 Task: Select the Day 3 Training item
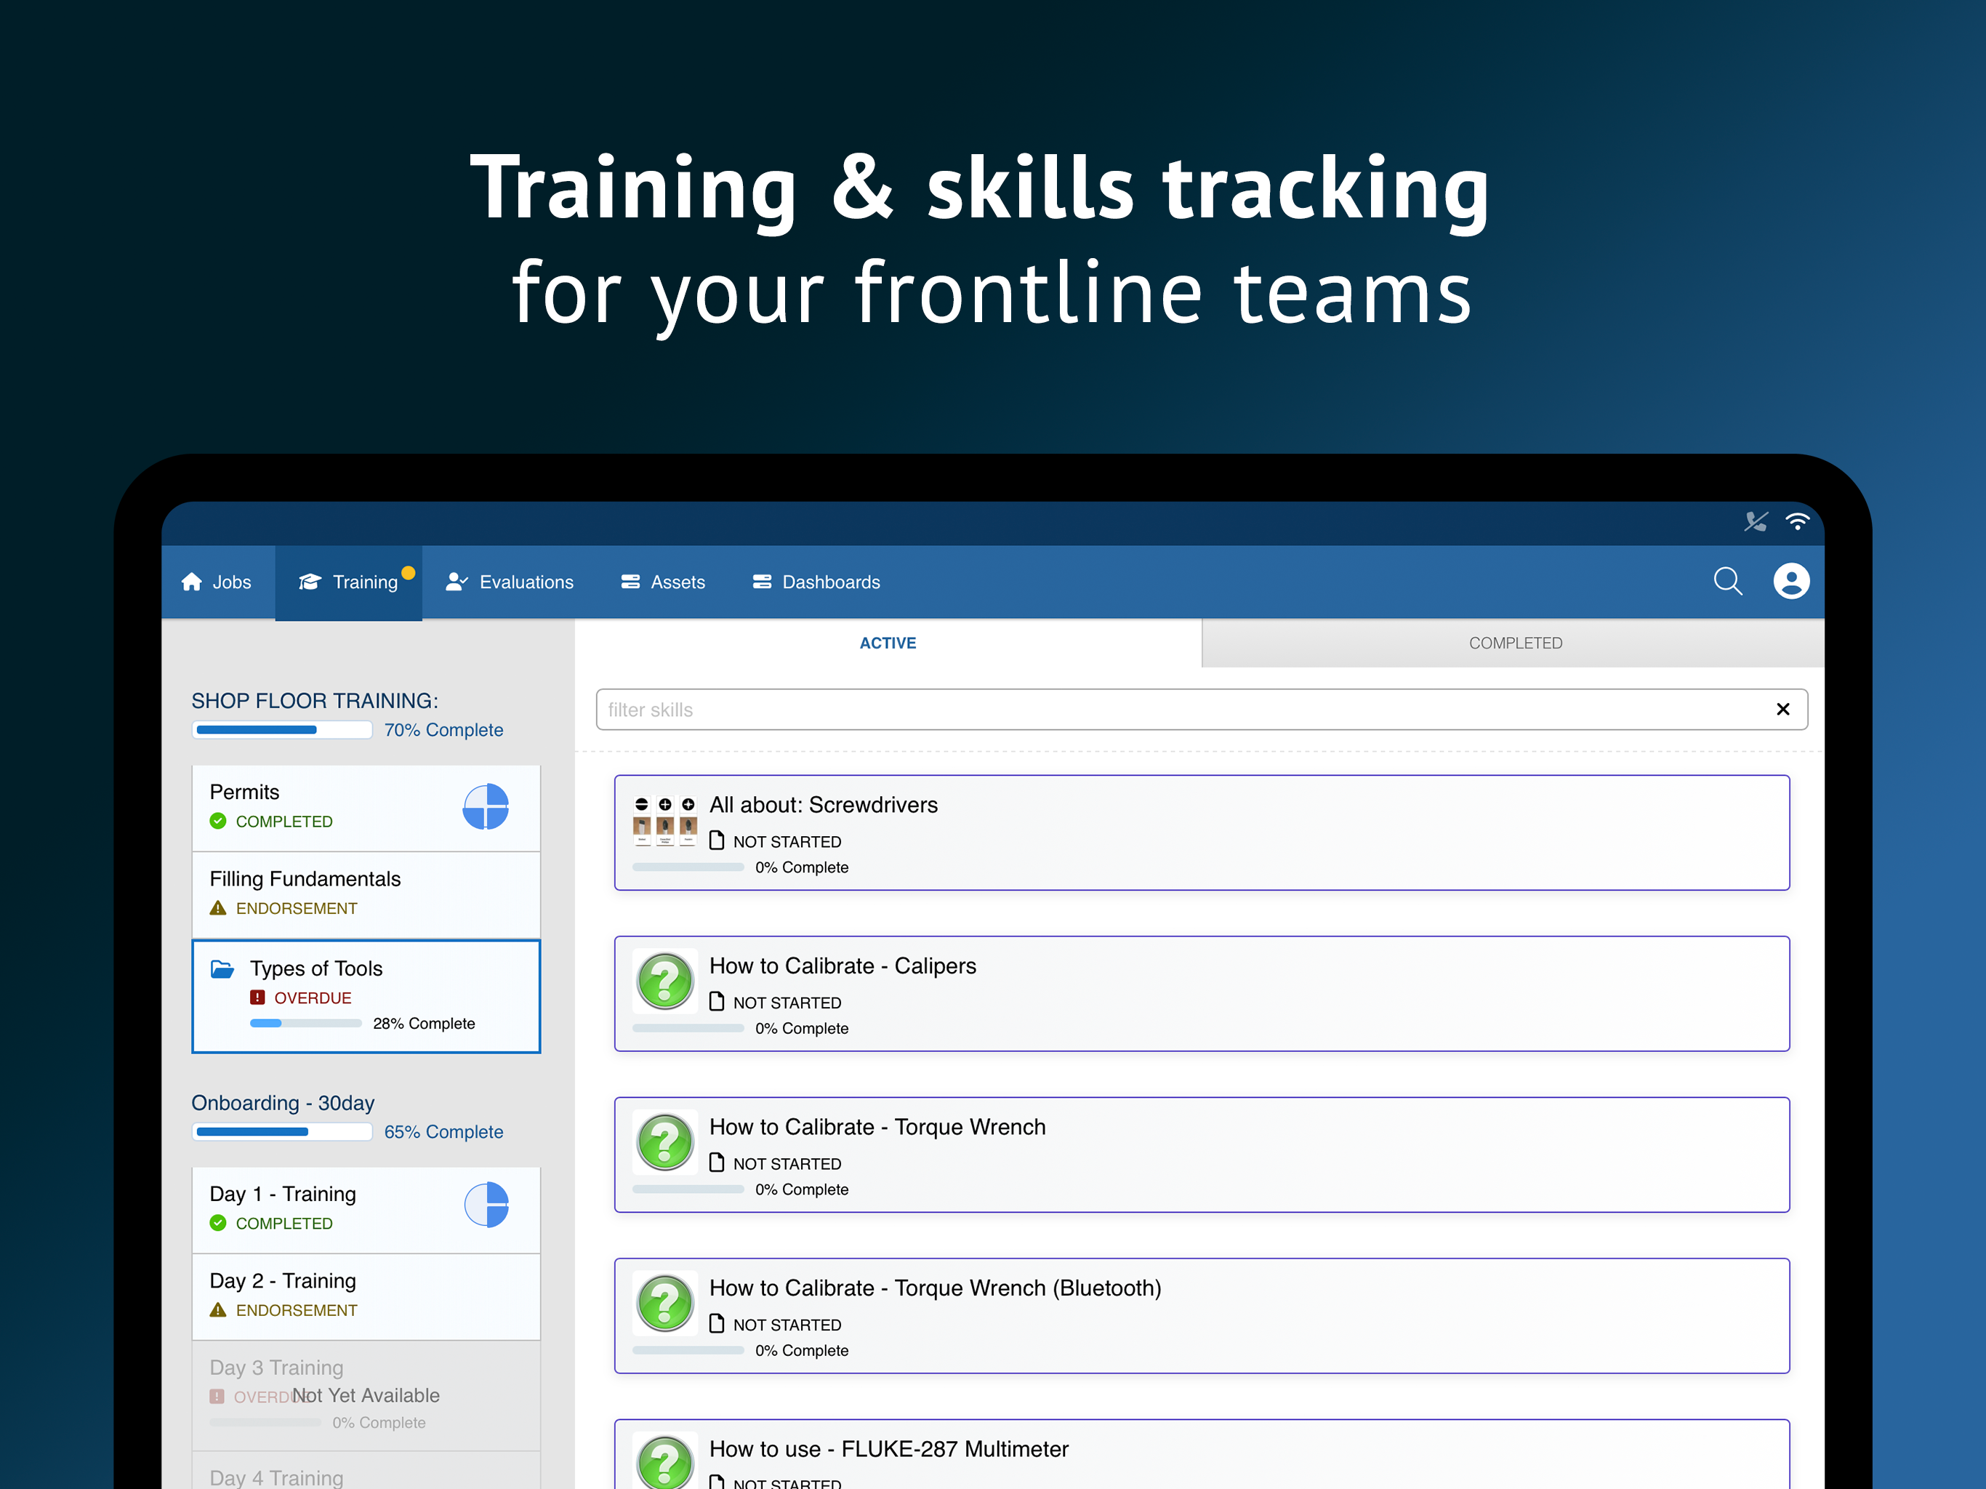coord(366,1394)
